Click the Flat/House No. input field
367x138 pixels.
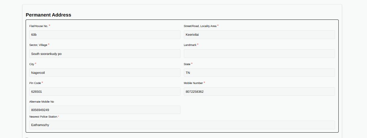105,35
